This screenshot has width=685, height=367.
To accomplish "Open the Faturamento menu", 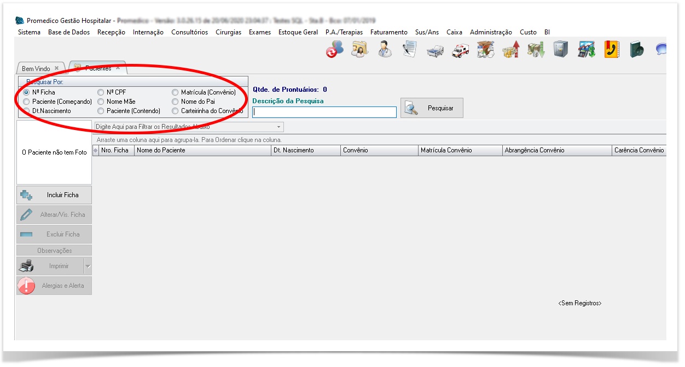I will tap(388, 32).
